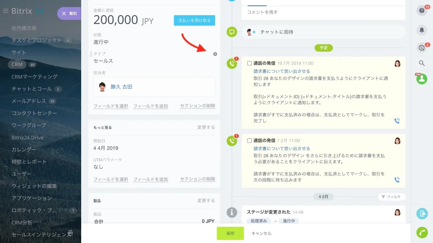Screen dimensions: 433x243
Task: Open CRM分析 in the sidebar
Action: pos(22,222)
